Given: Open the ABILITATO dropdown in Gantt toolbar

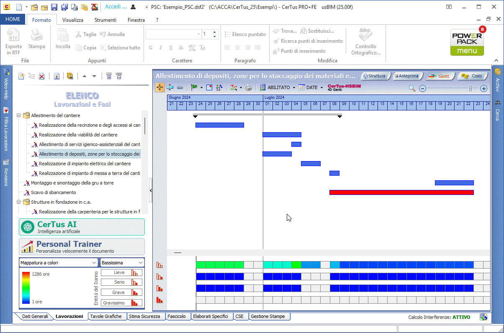Looking at the screenshot, I should click(x=294, y=88).
